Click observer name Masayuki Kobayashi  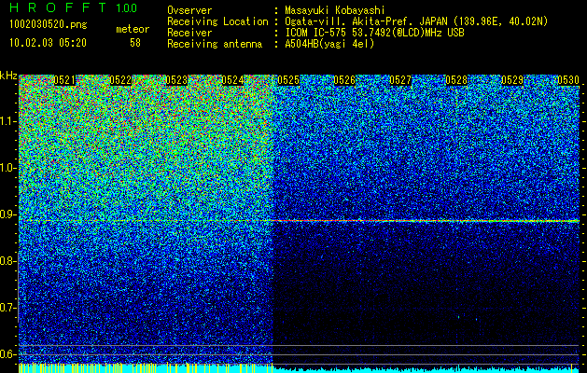pyautogui.click(x=335, y=10)
